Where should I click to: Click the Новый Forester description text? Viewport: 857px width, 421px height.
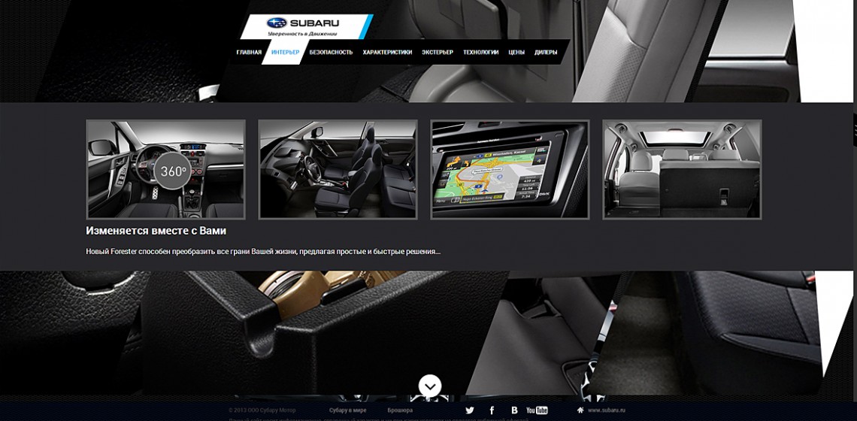[x=263, y=252]
